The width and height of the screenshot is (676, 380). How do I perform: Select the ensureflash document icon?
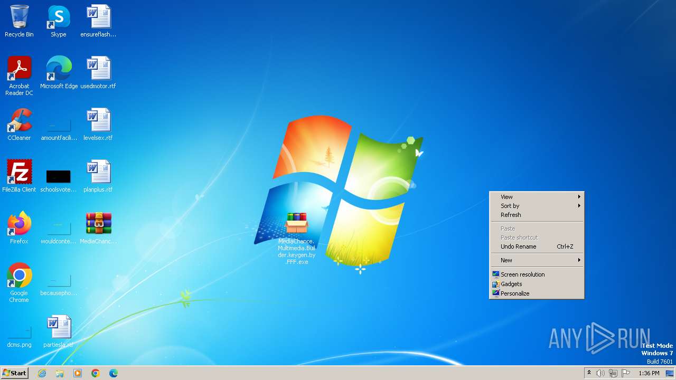point(98,21)
